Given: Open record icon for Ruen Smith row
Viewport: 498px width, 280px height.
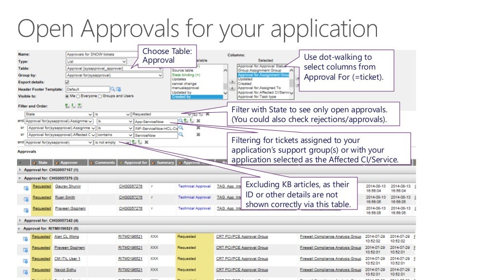Looking at the screenshot, I should point(26,199).
